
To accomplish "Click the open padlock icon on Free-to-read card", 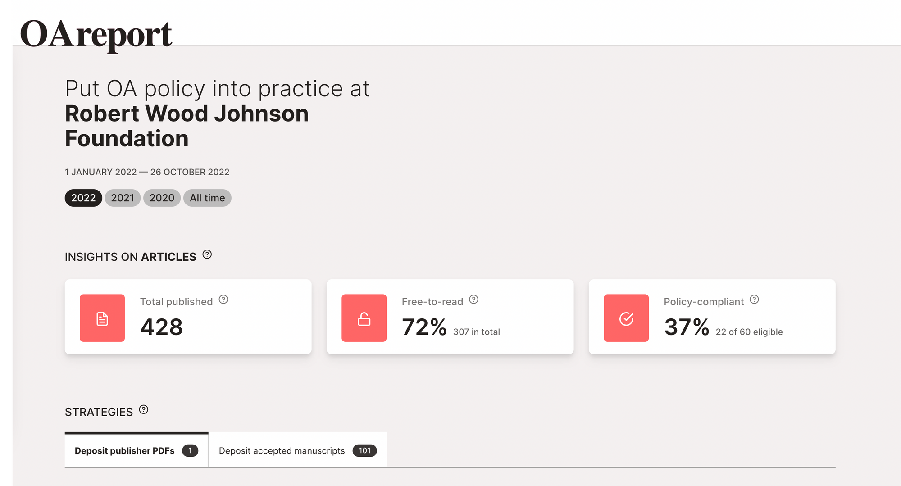I will coord(364,318).
